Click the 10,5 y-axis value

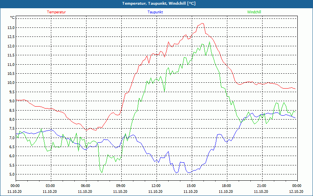click(x=11, y=74)
